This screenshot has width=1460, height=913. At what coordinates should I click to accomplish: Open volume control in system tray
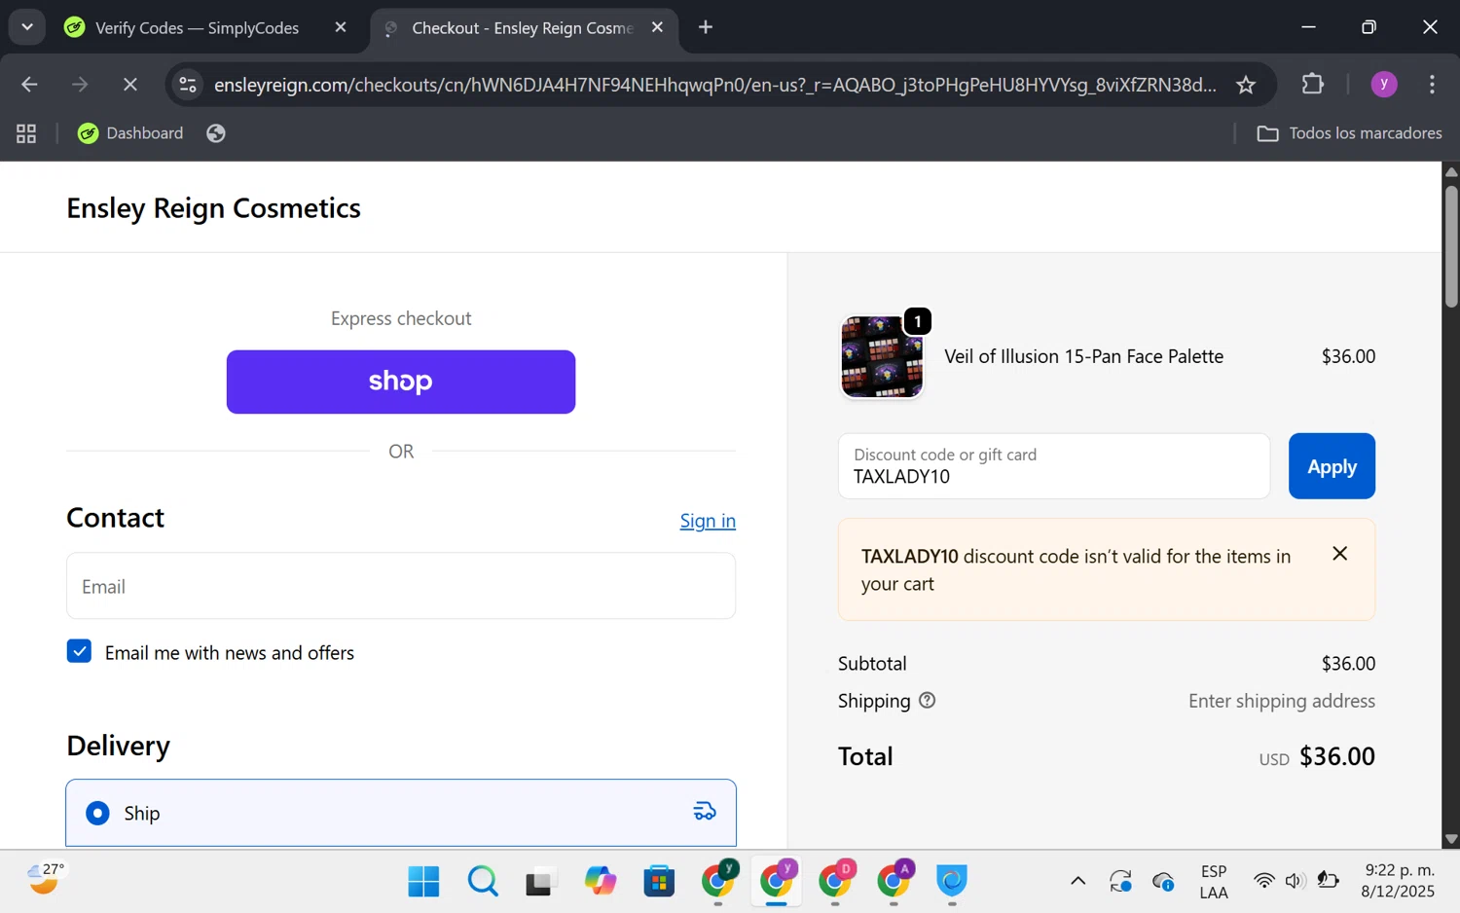1294,881
